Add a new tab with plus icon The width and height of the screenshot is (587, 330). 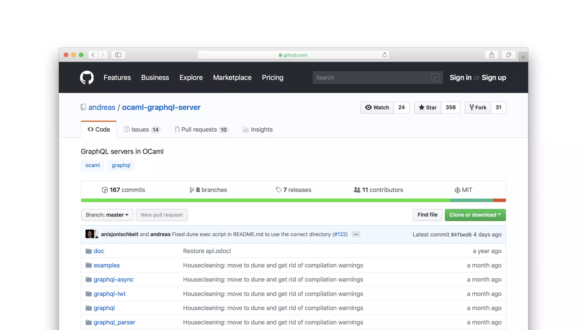pyautogui.click(x=523, y=57)
